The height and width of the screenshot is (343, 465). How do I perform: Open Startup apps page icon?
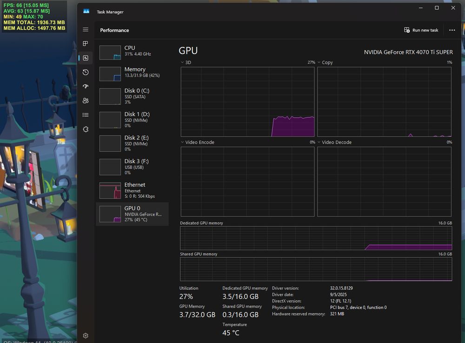pos(86,86)
